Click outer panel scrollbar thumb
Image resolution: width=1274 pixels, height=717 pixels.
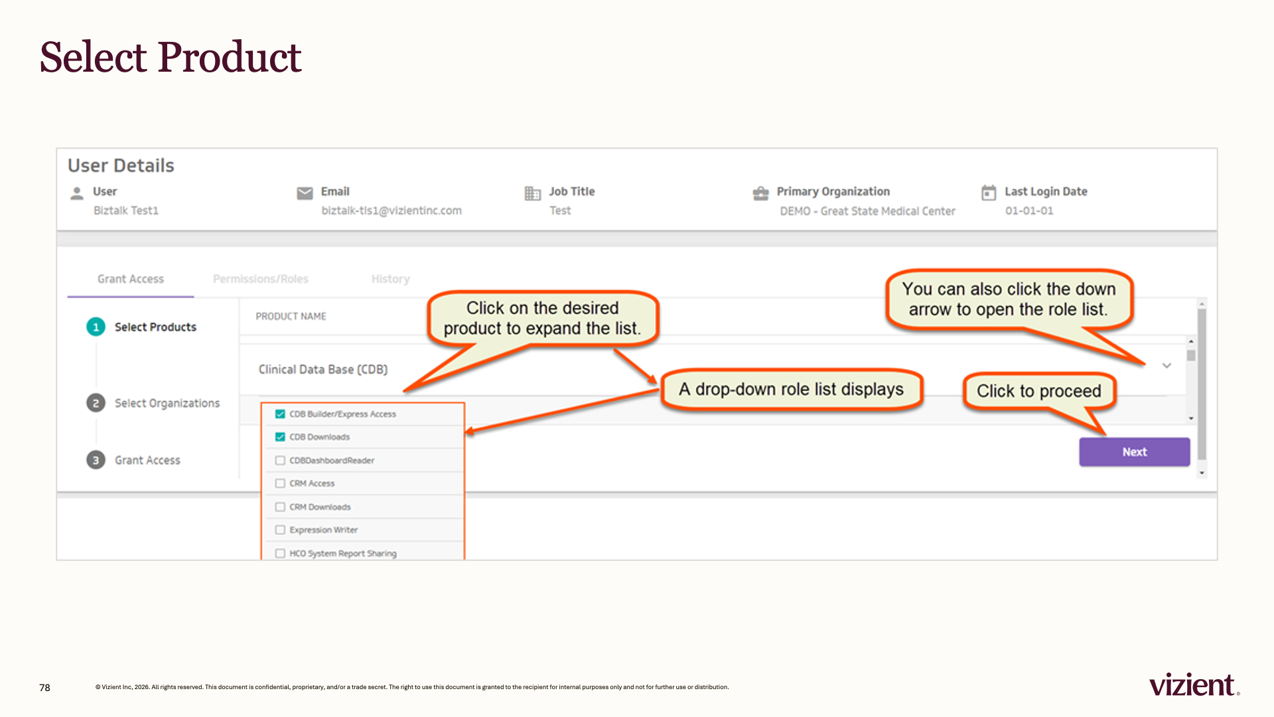pos(1202,384)
